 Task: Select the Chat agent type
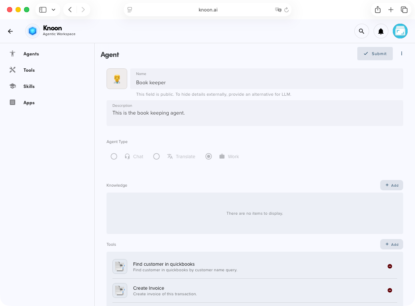tap(114, 156)
